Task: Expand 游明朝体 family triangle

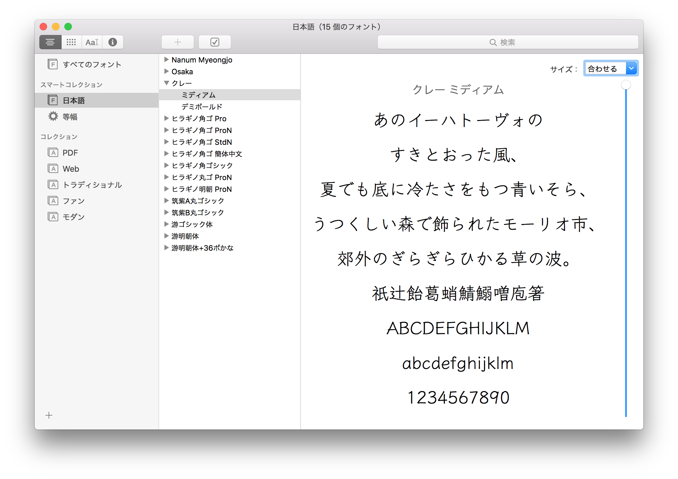Action: [167, 236]
